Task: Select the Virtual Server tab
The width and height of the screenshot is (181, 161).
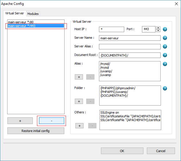Action: click(15, 13)
